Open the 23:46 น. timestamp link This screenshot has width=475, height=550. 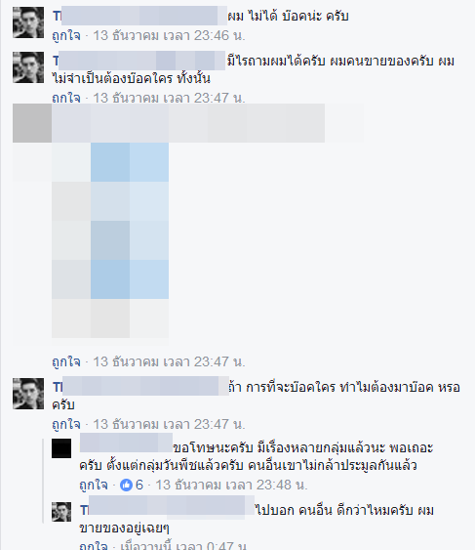(x=169, y=35)
